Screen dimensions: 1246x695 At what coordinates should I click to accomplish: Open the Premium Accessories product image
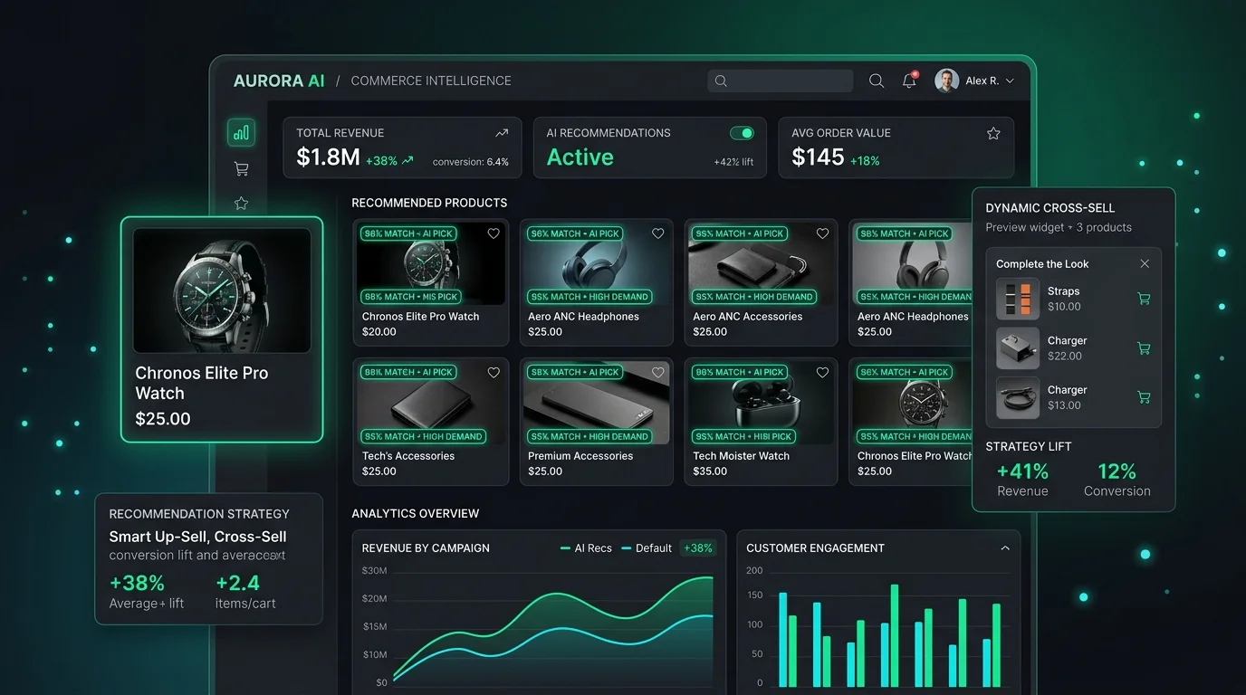pyautogui.click(x=596, y=402)
